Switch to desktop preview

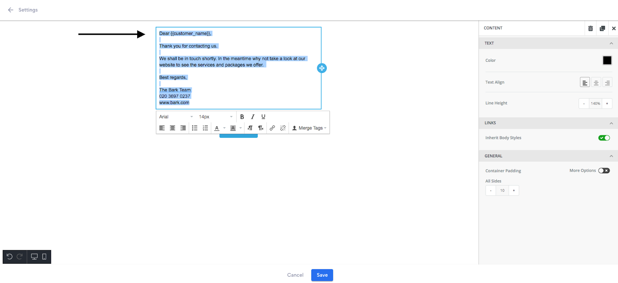click(x=34, y=257)
